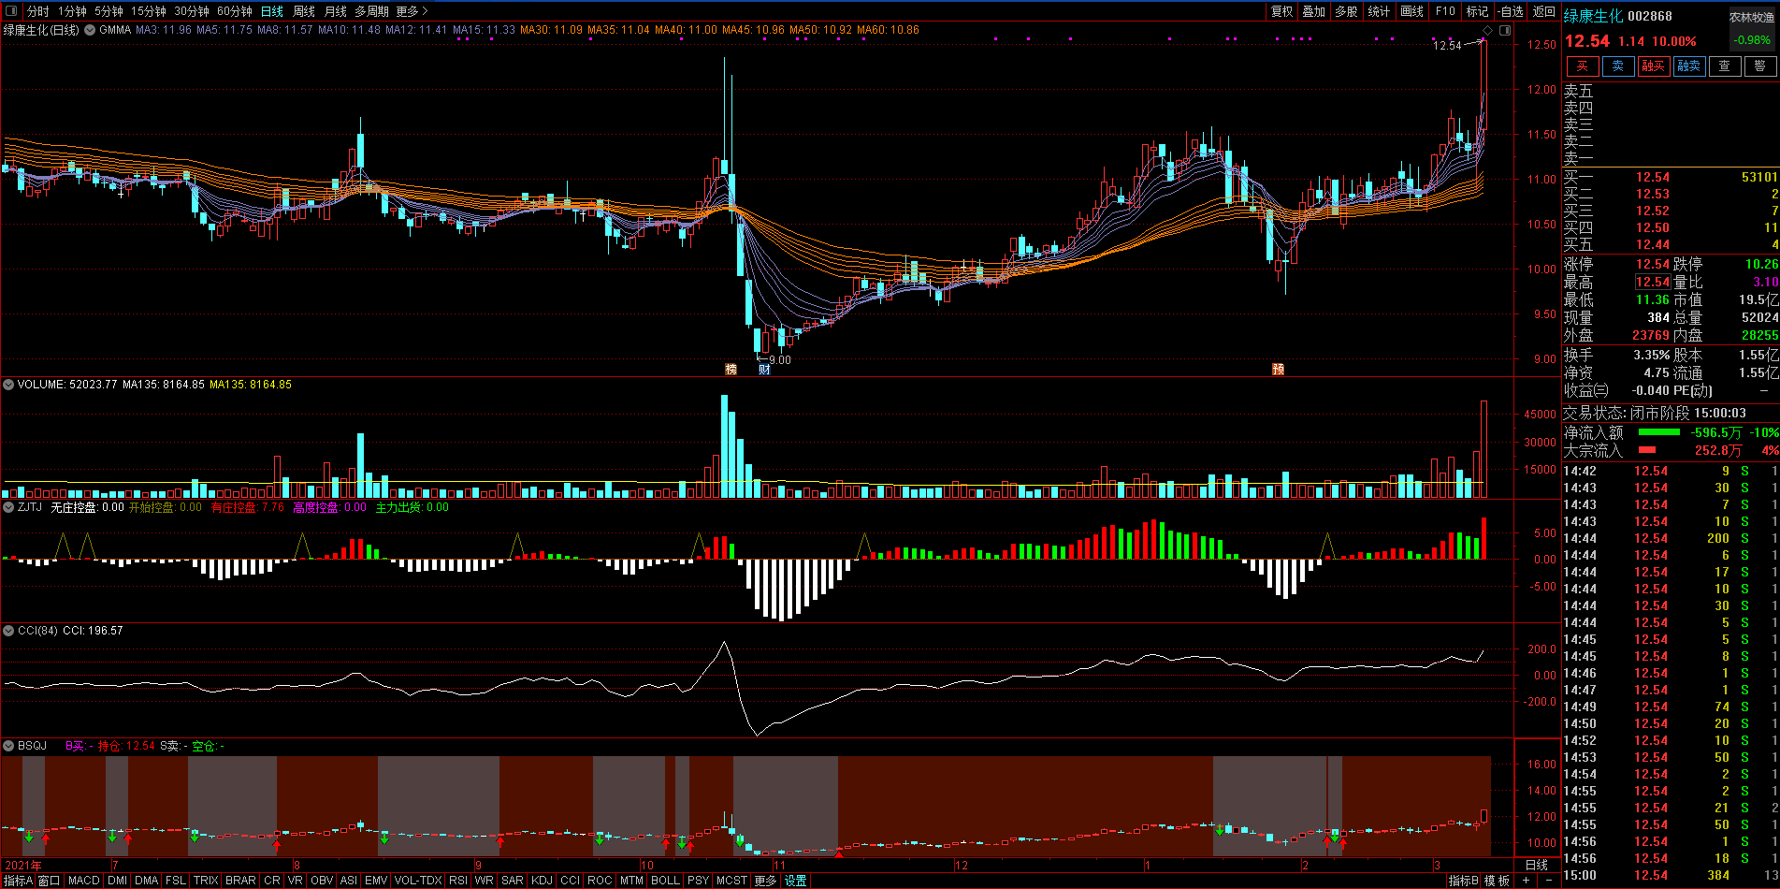Click the plus zoom icon at bottom right
1780x889 pixels.
(x=1527, y=881)
